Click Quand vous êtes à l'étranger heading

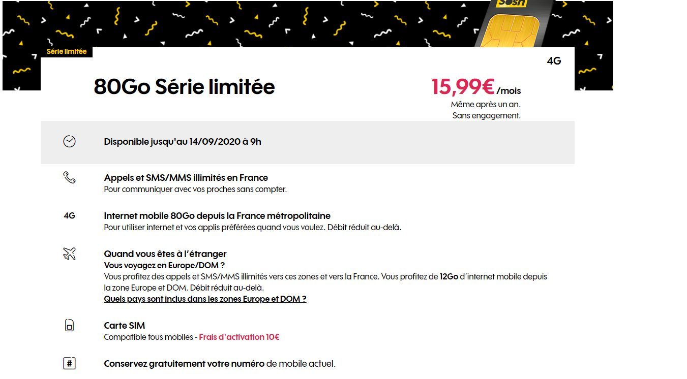165,254
